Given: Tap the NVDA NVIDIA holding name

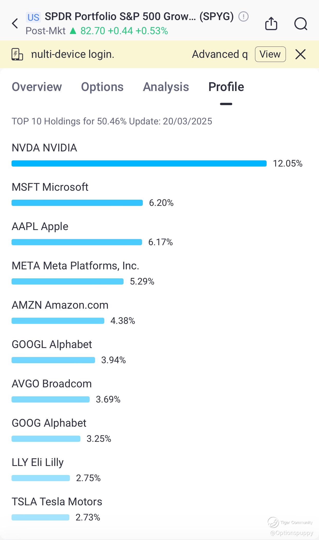Looking at the screenshot, I should click(44, 148).
